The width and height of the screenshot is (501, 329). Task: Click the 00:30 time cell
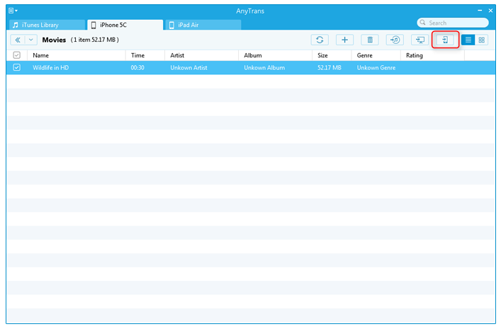[x=137, y=68]
